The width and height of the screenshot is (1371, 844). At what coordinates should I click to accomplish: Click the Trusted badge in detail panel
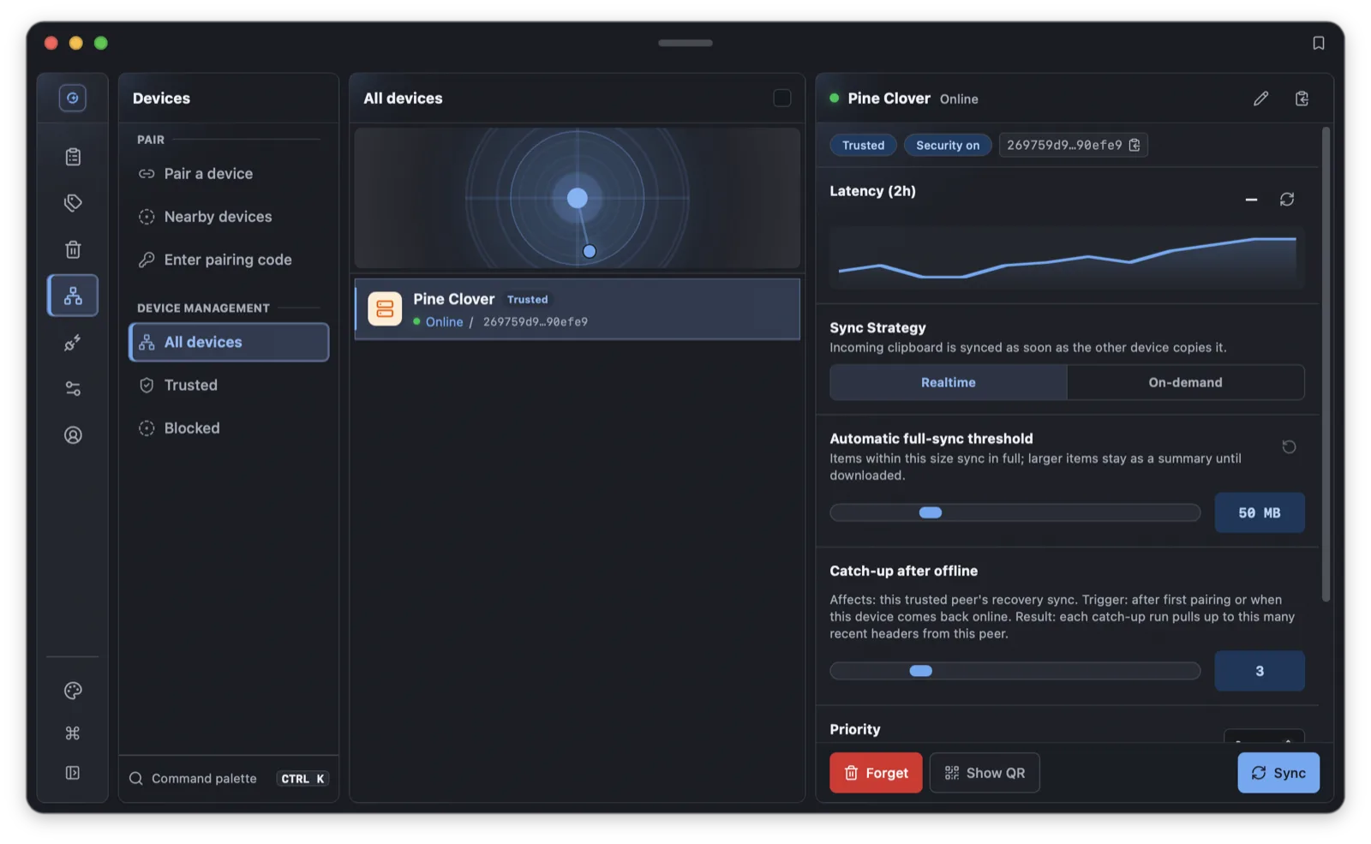(x=863, y=145)
